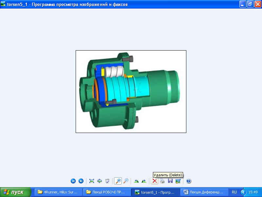Click the 15:49 system clock

click(253, 192)
